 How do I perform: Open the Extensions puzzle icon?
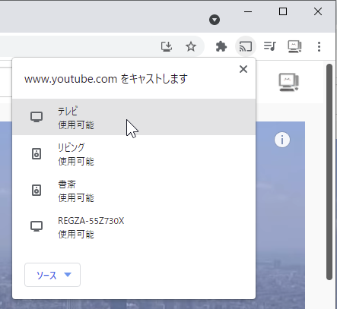pyautogui.click(x=221, y=46)
